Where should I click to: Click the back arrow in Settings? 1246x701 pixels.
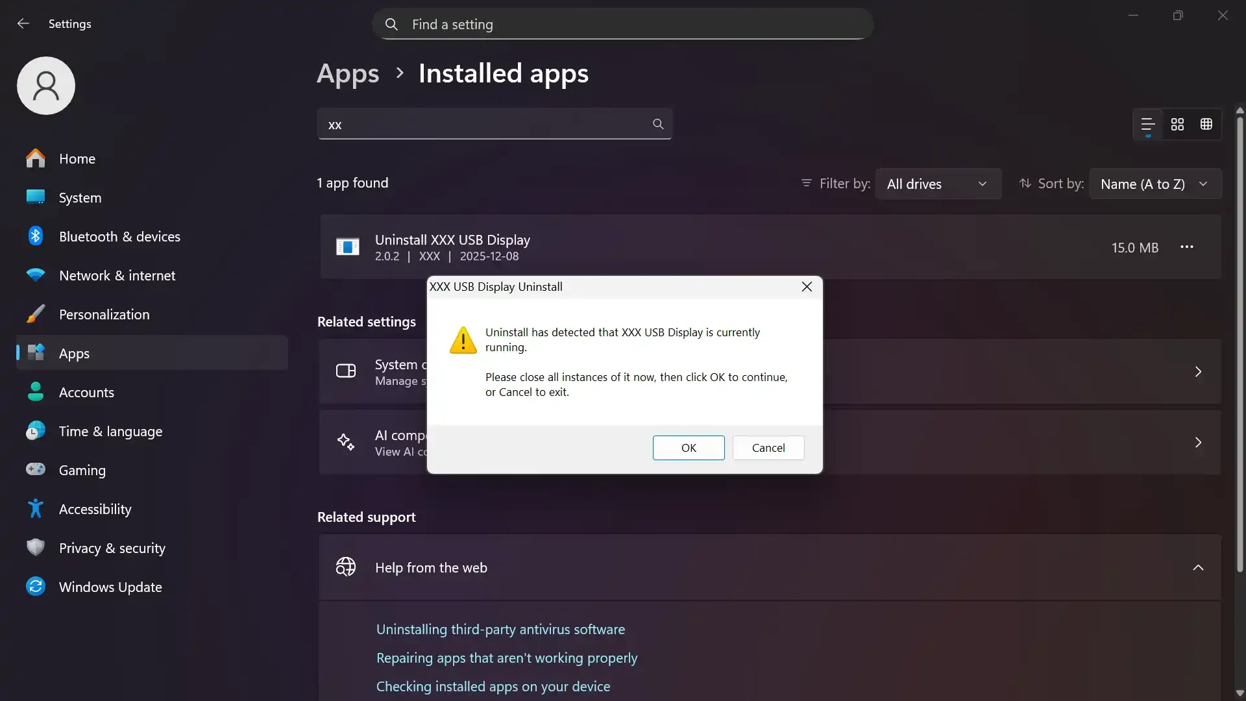click(23, 23)
